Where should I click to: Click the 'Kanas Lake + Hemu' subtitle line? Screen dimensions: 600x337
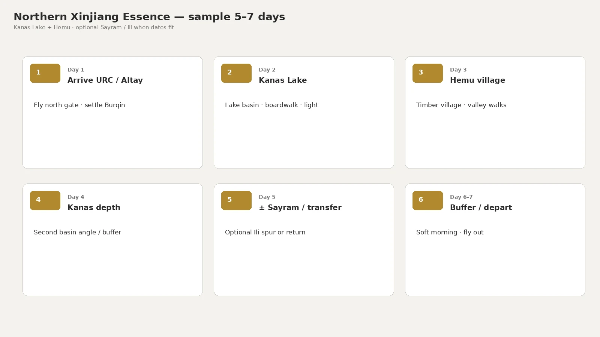pos(94,27)
